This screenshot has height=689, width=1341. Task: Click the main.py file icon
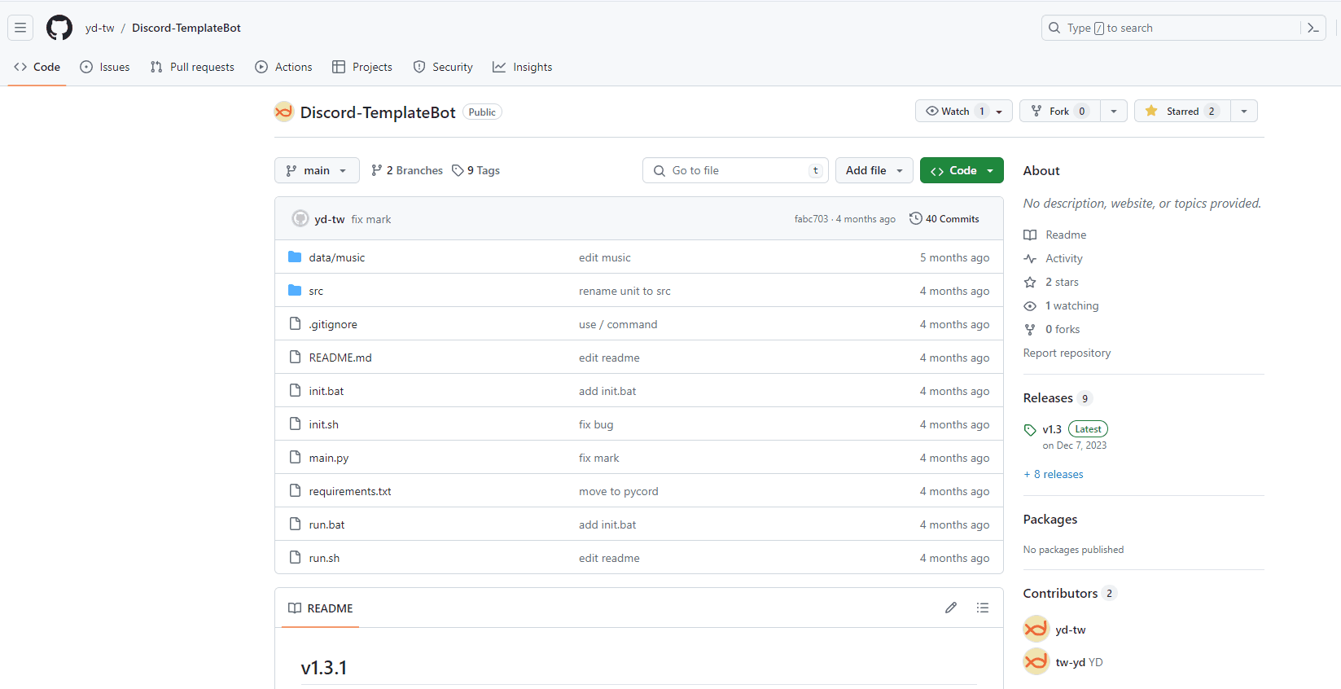click(295, 458)
